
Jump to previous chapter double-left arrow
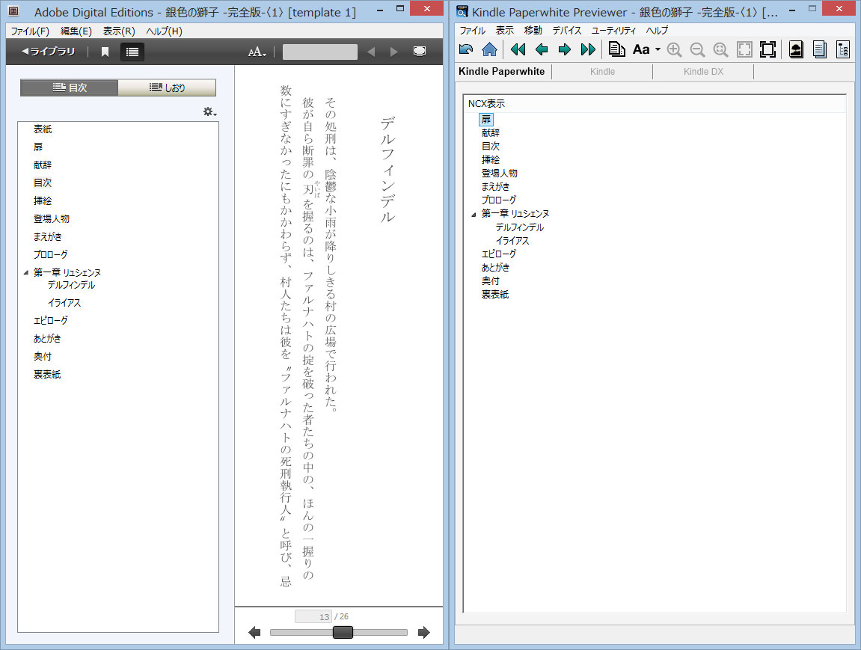click(x=518, y=49)
